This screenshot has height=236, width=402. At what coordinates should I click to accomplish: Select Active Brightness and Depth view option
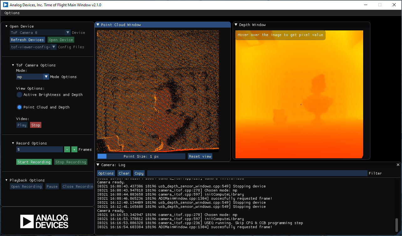click(19, 95)
